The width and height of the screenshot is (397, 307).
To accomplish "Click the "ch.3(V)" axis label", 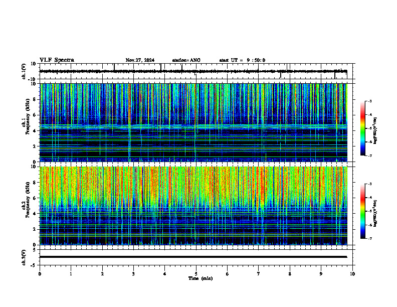I will click(x=24, y=257).
